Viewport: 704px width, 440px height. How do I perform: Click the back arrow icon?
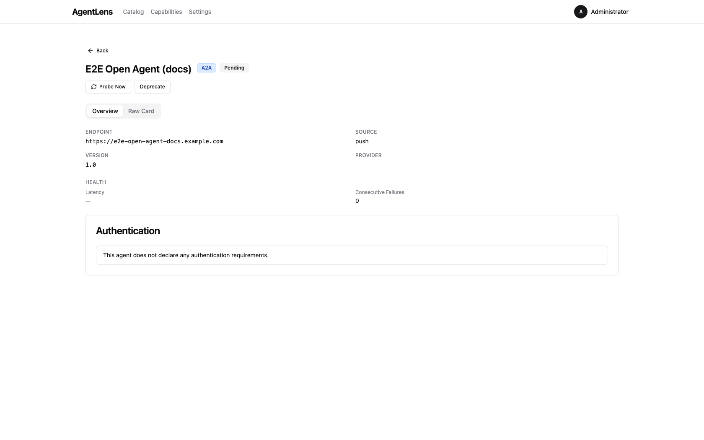(90, 50)
